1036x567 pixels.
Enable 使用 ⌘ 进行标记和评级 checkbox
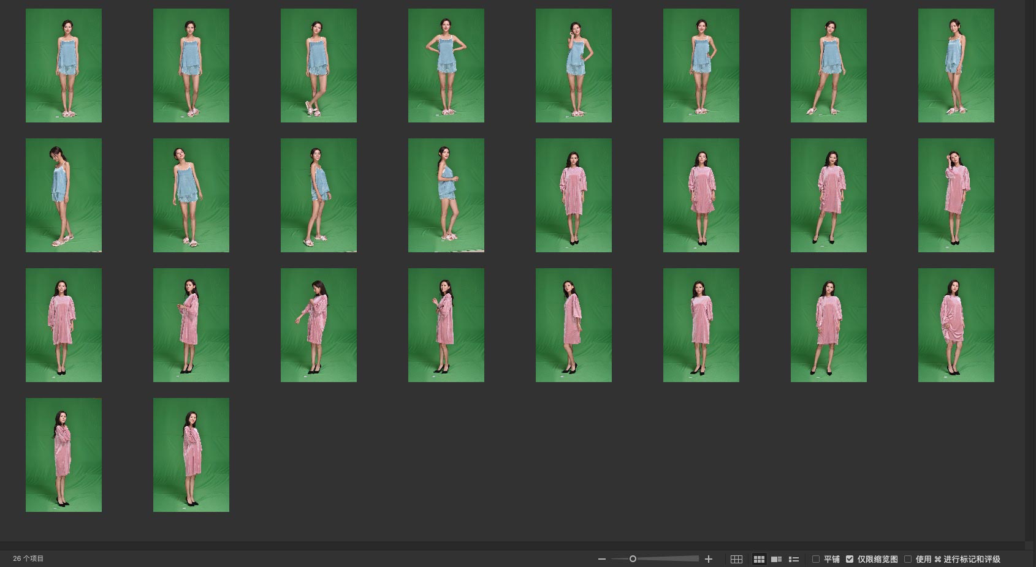coord(908,559)
